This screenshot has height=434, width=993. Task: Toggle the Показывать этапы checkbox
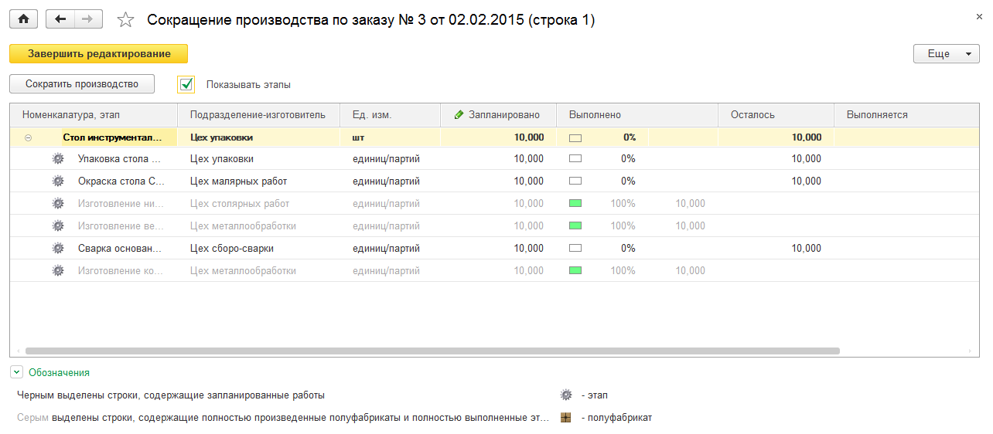coord(186,84)
